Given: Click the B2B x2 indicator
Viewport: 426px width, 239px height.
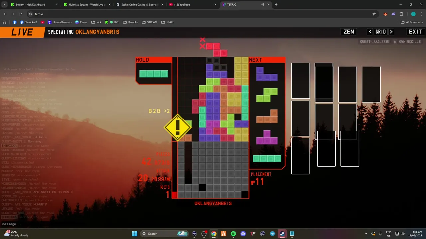Looking at the screenshot, I should (159, 111).
